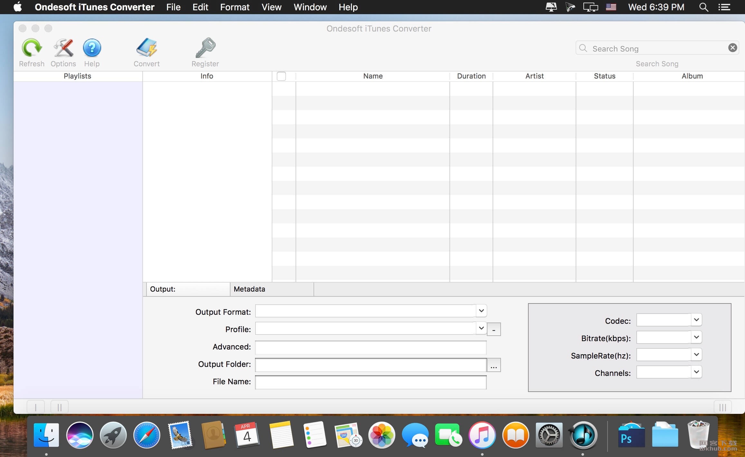Open the Bitrate(kbps) dropdown

(x=696, y=337)
